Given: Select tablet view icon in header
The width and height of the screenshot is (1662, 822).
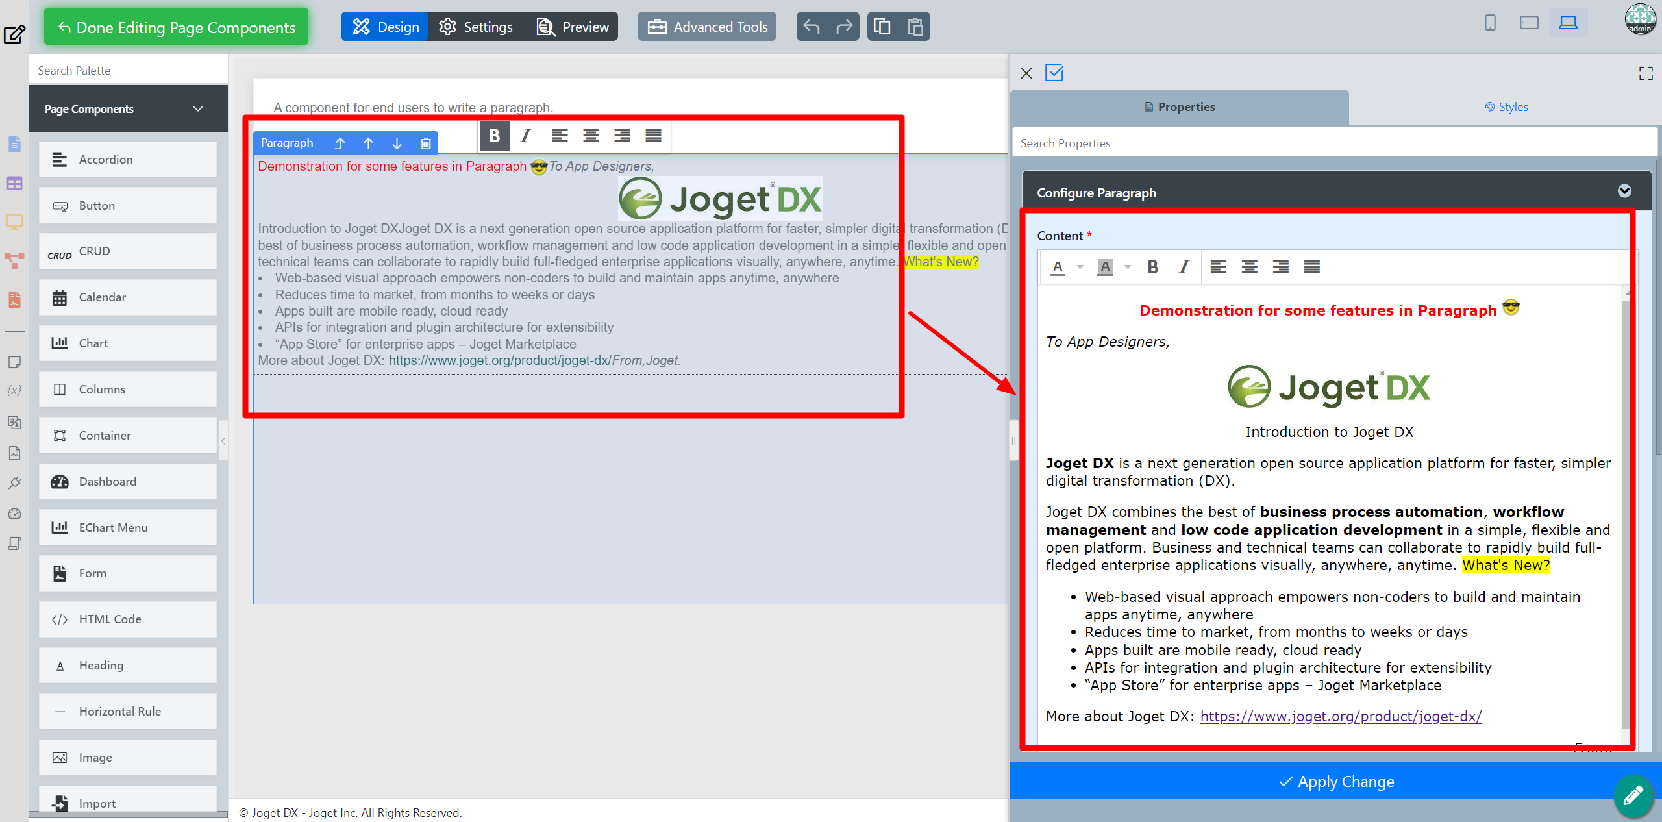Looking at the screenshot, I should coord(1529,23).
